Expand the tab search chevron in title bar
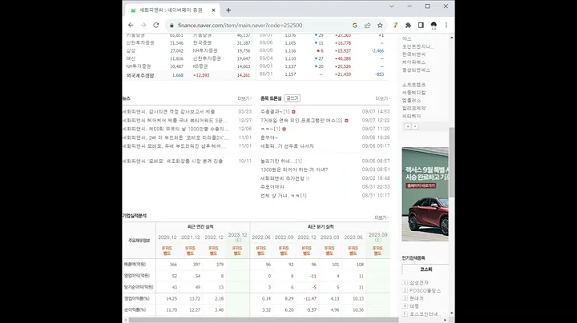577x323 pixels. 392,6
